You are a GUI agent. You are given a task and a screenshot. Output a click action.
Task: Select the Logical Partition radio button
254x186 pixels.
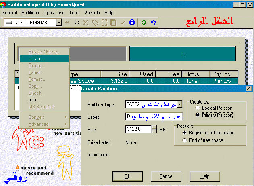pos(197,108)
